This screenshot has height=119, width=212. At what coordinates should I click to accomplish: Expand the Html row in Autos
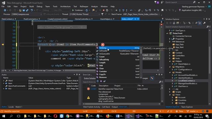point(4,81)
